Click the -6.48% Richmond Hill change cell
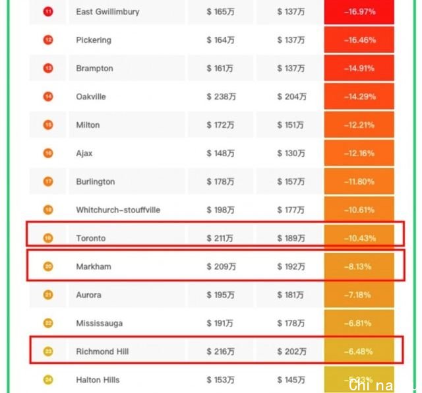Viewport: 422px width, 393px height. (359, 351)
